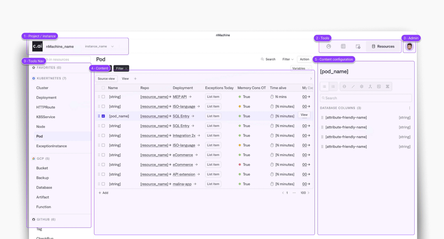444x239 pixels.
Task: Open the MEP API deployment link
Action: (180, 97)
